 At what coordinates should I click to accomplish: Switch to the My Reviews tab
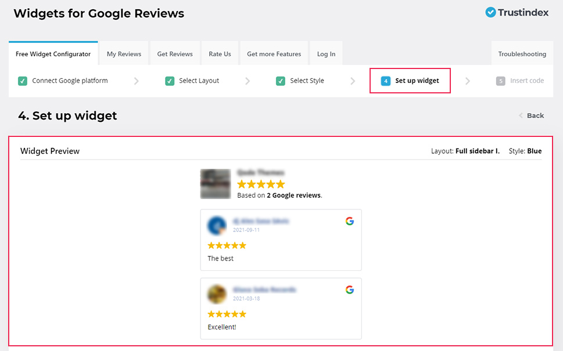tap(124, 54)
